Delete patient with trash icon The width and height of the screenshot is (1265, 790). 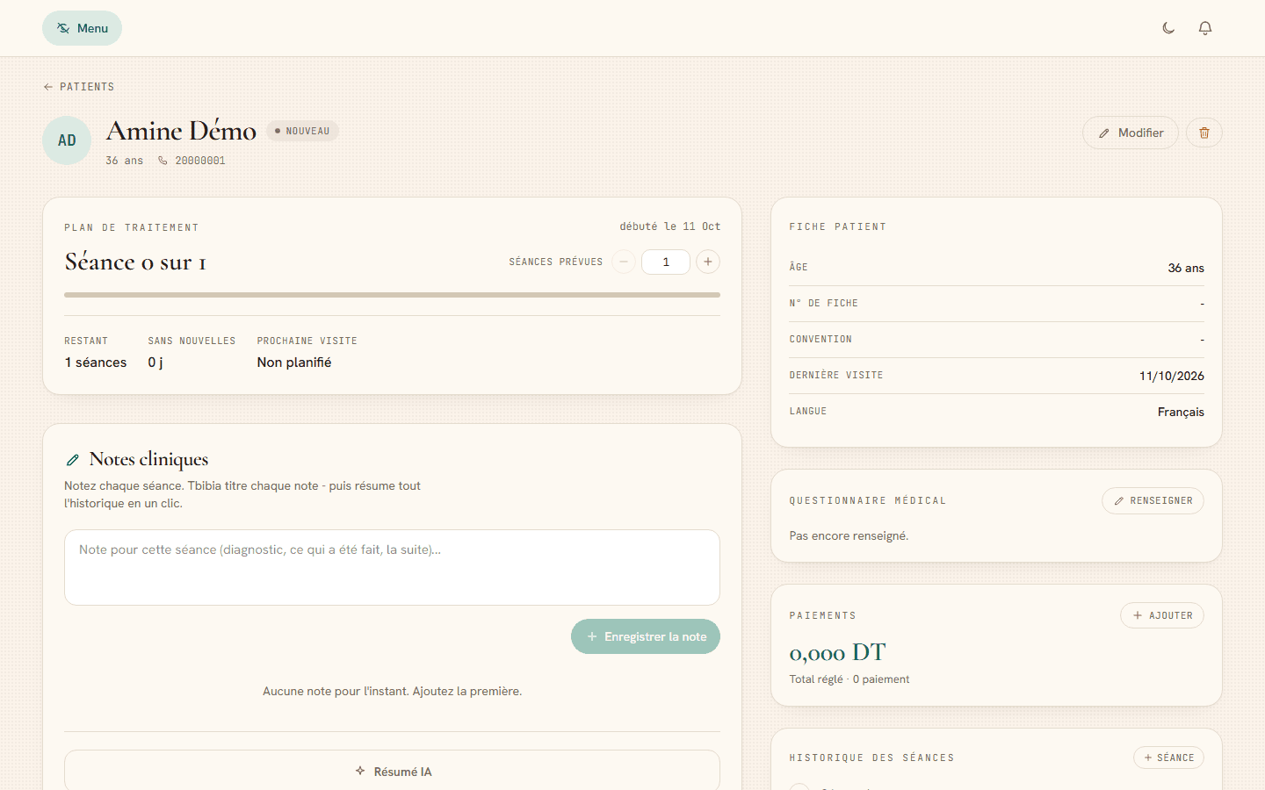[1204, 133]
